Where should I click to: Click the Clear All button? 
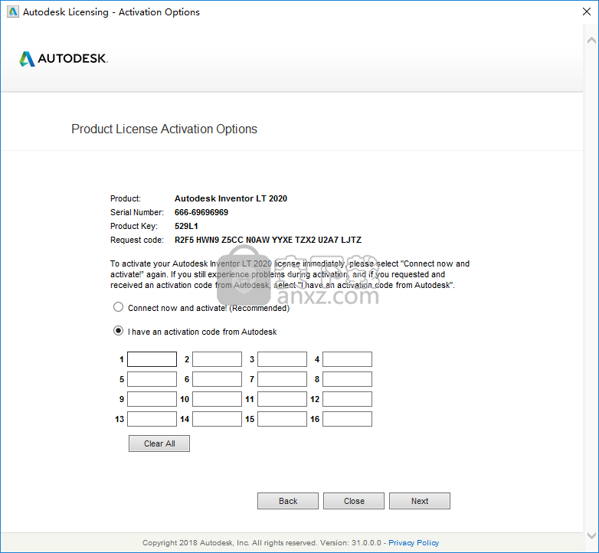[159, 443]
